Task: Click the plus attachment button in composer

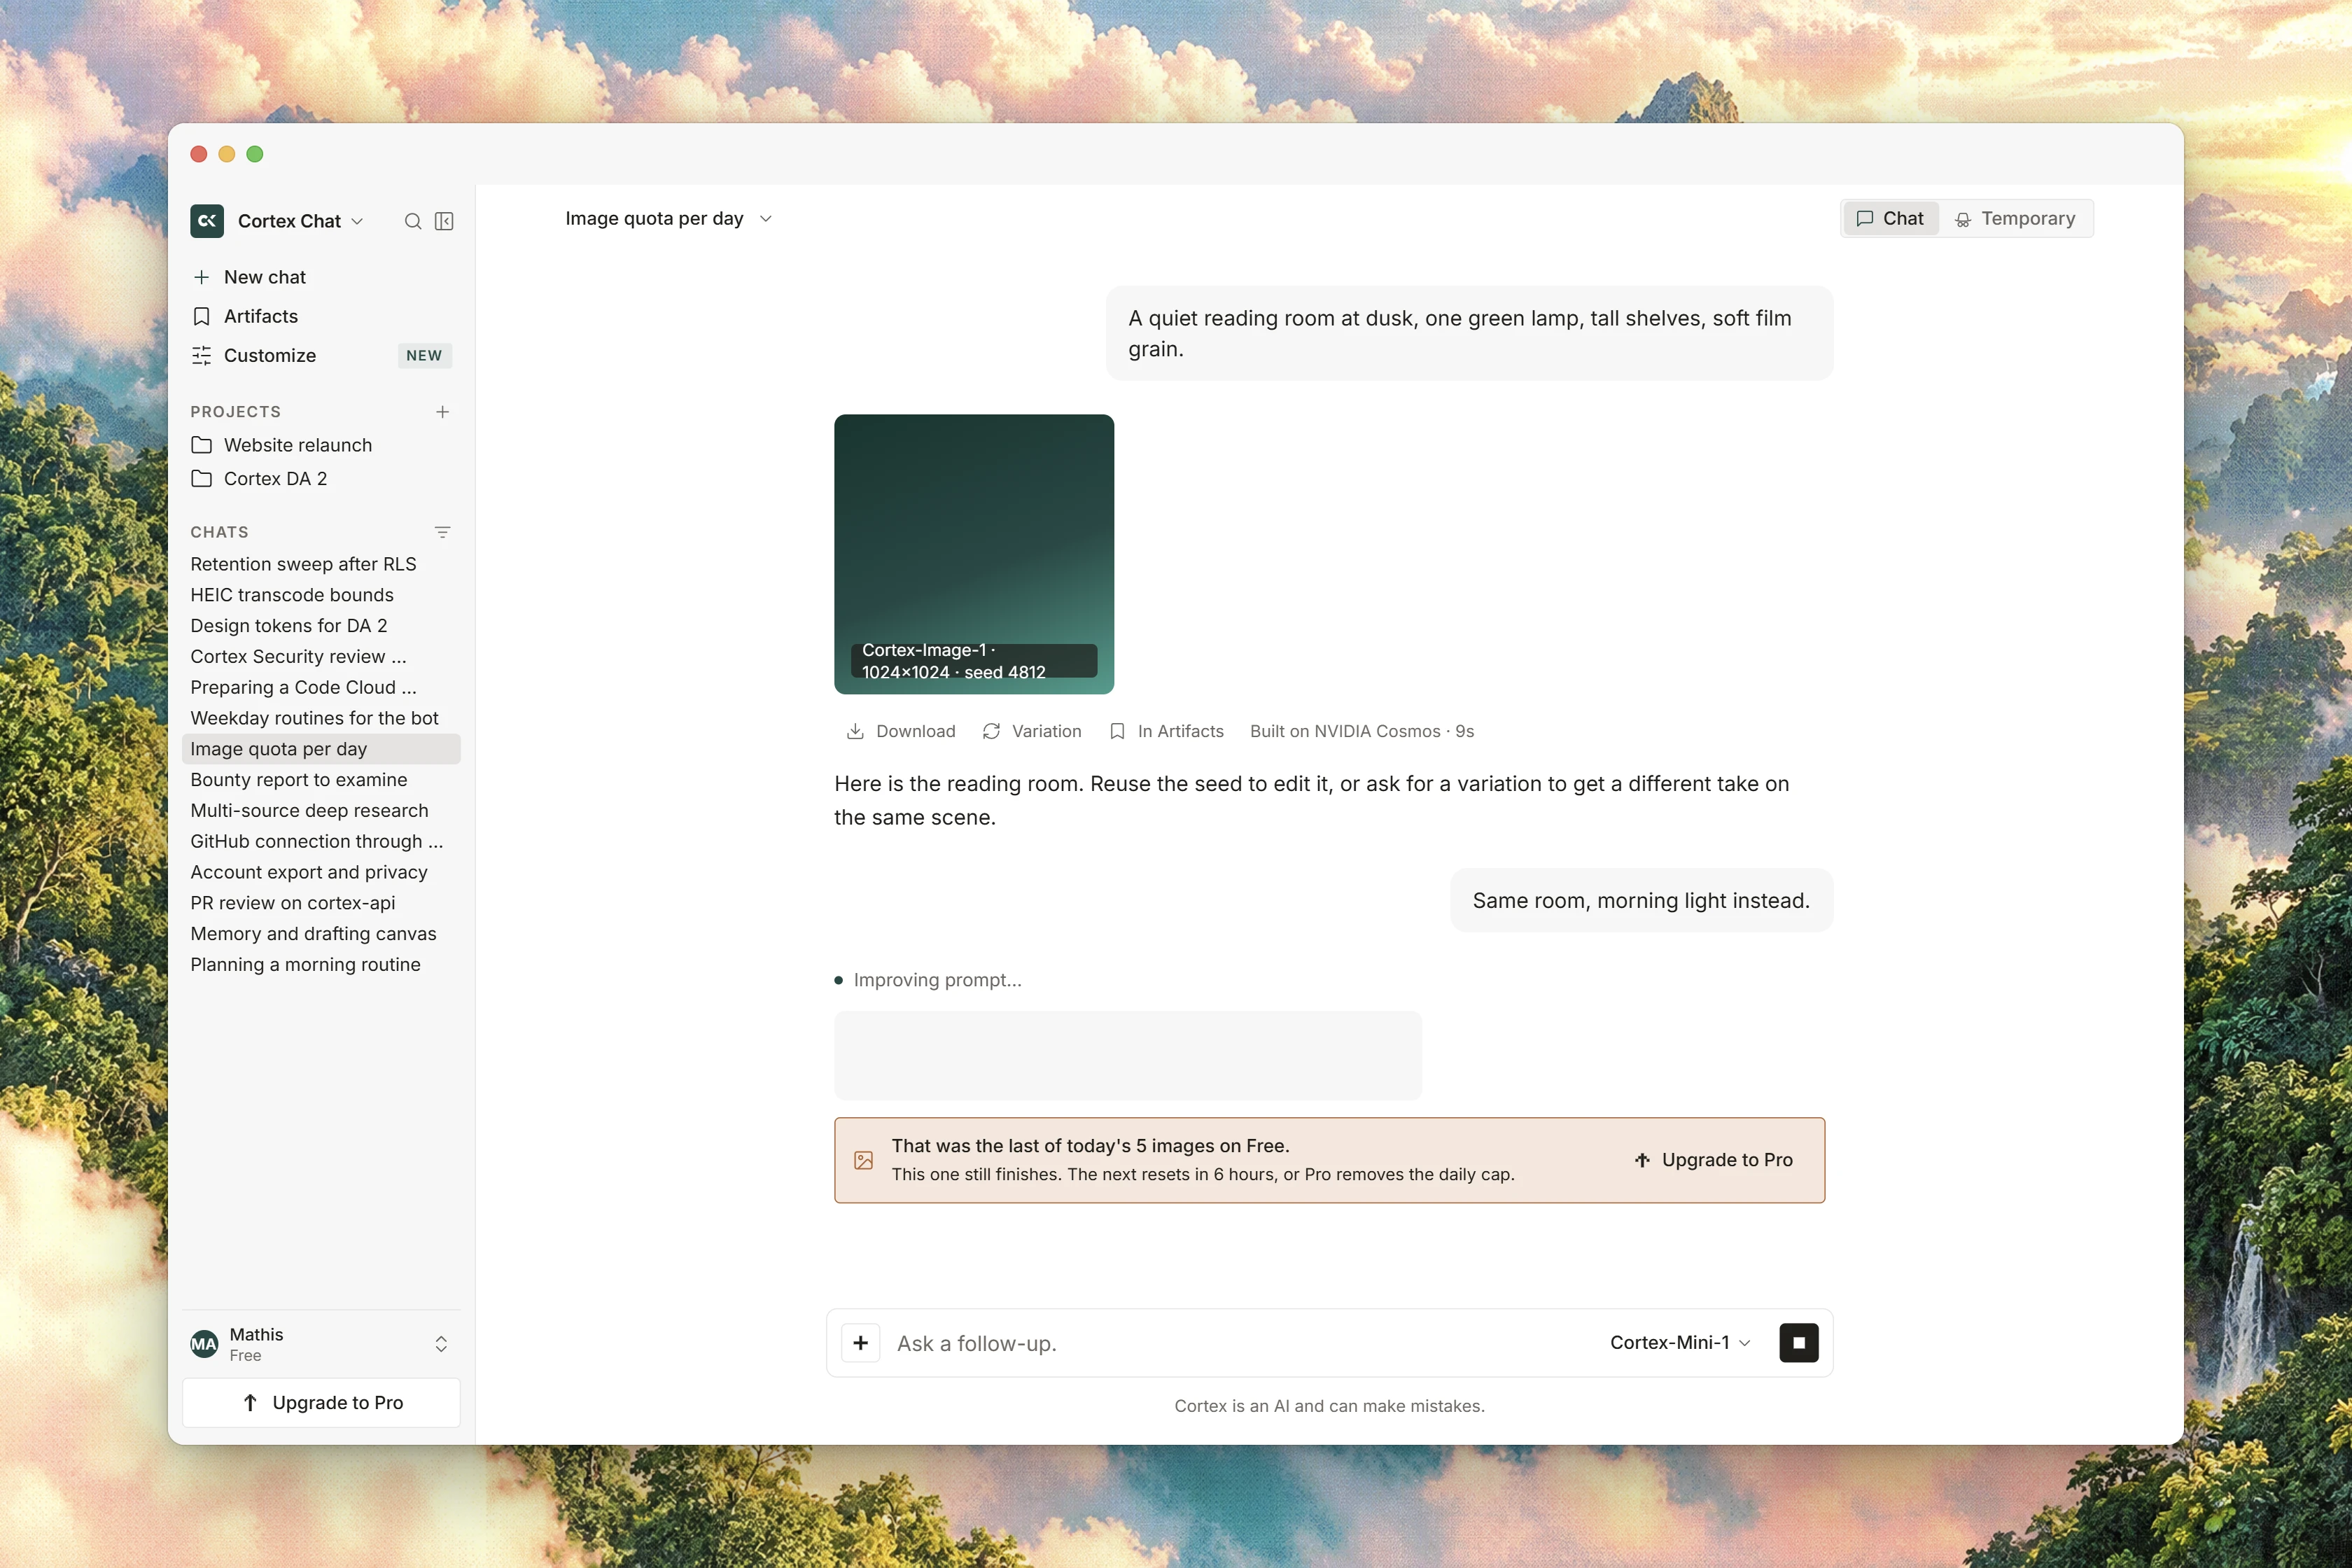Action: point(860,1343)
